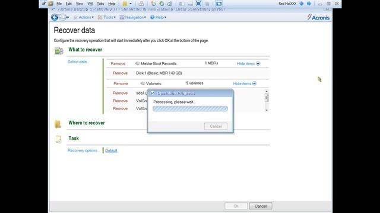Click the console view icon
Viewport: 380px width, 213px height.
(219, 4)
